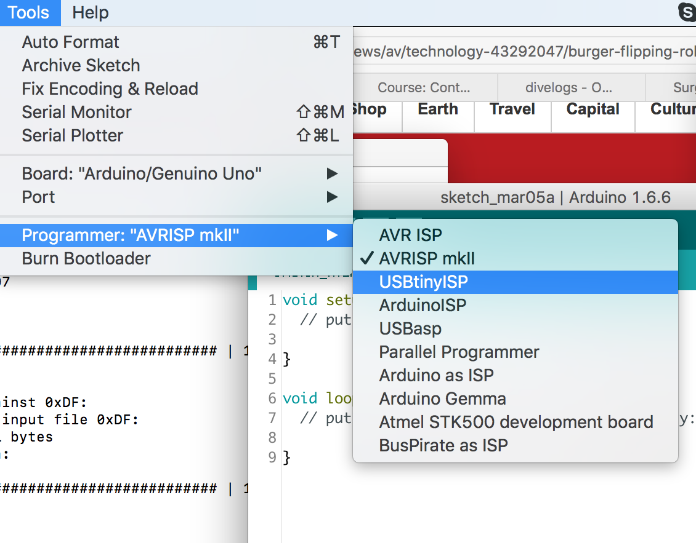The height and width of the screenshot is (543, 696).
Task: Select Fix Encoding & Reload
Action: 110,89
